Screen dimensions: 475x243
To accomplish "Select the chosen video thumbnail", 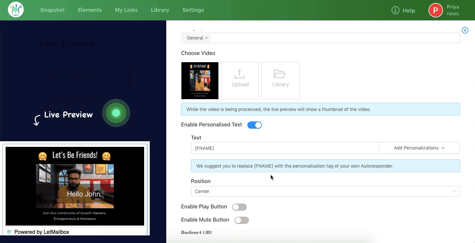I will tap(200, 81).
